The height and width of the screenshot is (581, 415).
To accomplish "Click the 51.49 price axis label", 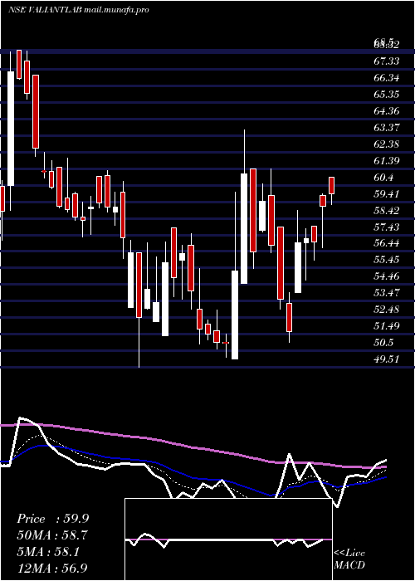I will point(387,325).
